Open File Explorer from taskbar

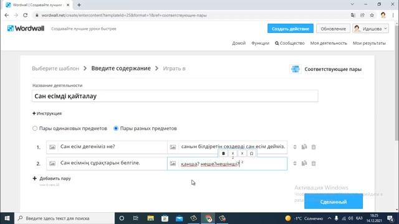click(x=151, y=218)
